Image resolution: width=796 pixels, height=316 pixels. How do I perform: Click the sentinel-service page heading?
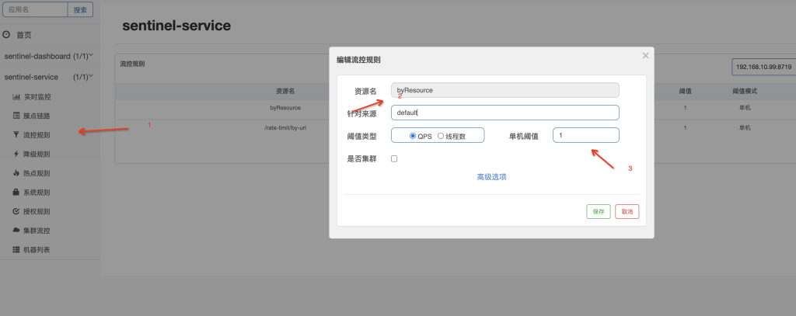[x=176, y=26]
